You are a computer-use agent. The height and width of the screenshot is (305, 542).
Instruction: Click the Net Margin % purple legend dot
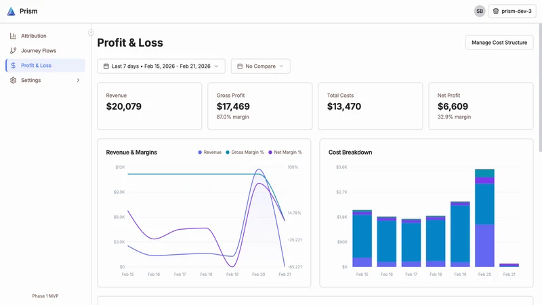tap(270, 152)
